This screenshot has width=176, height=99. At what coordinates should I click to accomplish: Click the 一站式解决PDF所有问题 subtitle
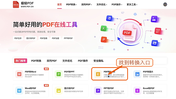(34, 32)
